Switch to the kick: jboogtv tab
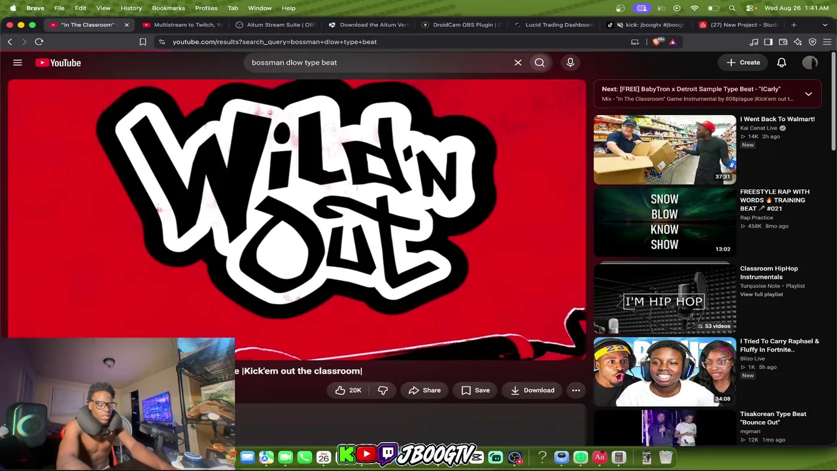This screenshot has width=837, height=471. click(x=647, y=25)
